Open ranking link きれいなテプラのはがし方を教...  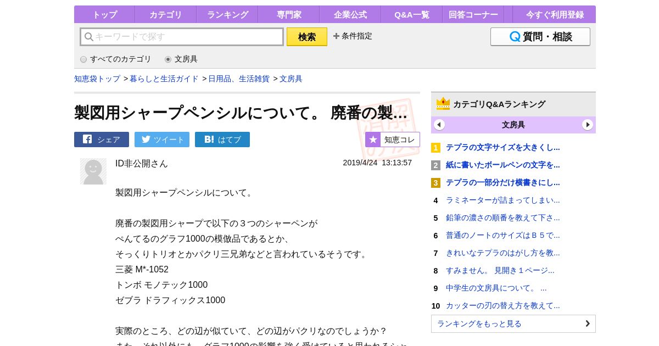pyautogui.click(x=503, y=253)
